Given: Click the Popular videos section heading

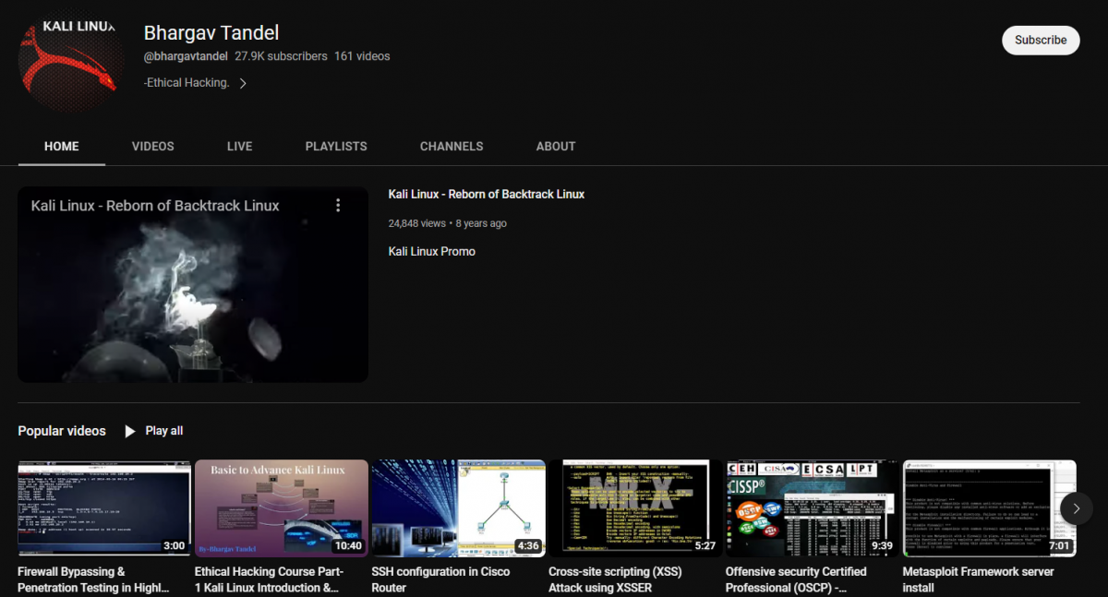Looking at the screenshot, I should pyautogui.click(x=62, y=431).
